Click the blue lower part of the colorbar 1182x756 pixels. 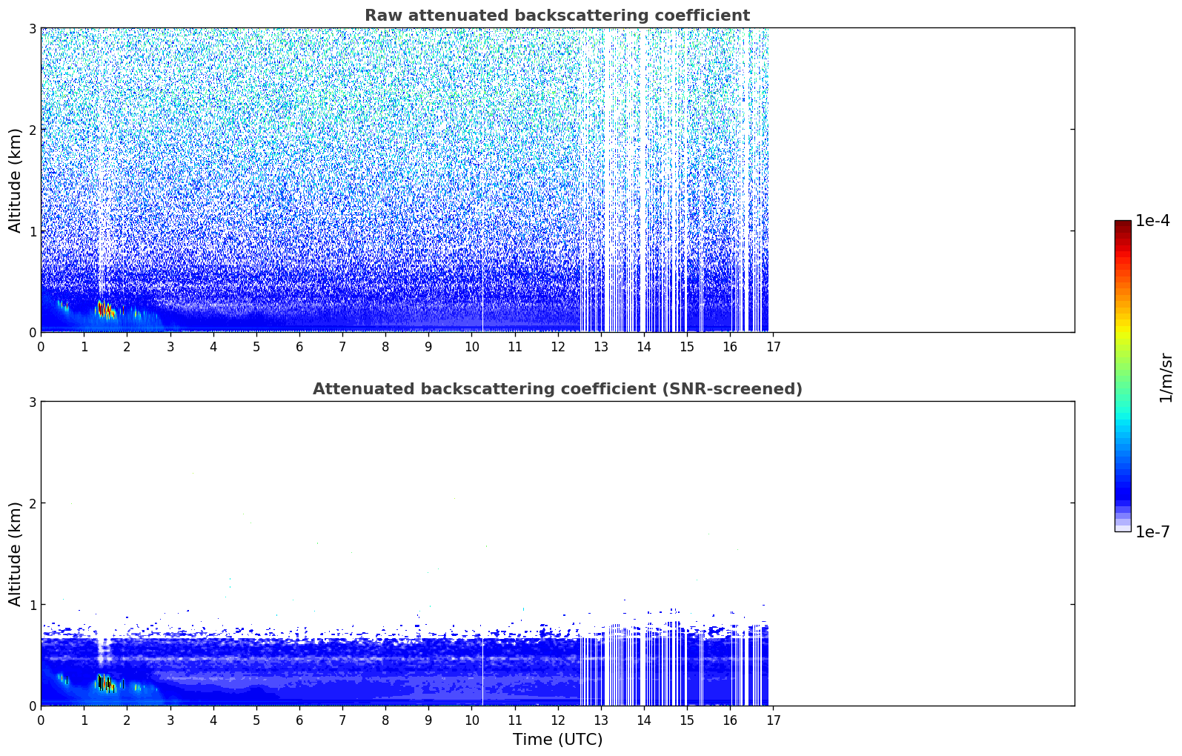click(x=1123, y=474)
